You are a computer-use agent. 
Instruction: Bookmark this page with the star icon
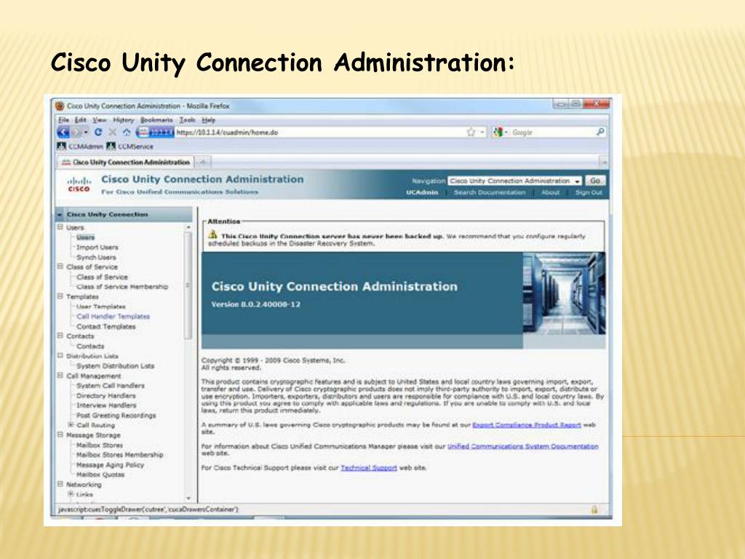coord(471,132)
